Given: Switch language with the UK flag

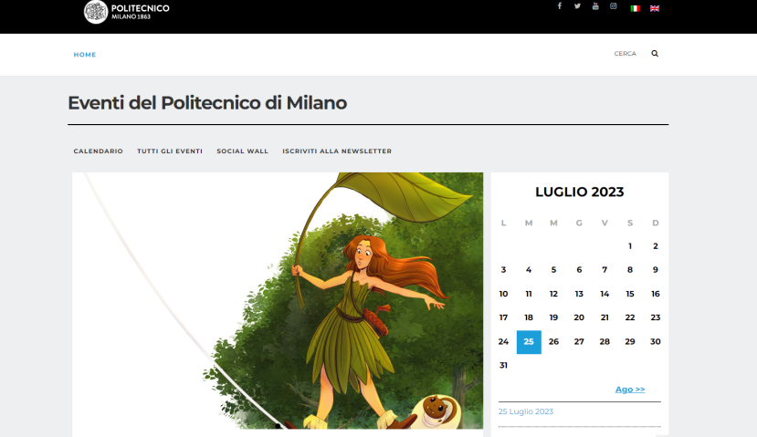Looking at the screenshot, I should point(655,8).
